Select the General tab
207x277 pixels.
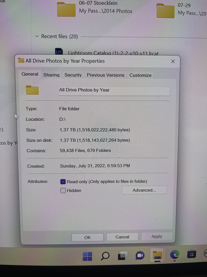point(30,74)
